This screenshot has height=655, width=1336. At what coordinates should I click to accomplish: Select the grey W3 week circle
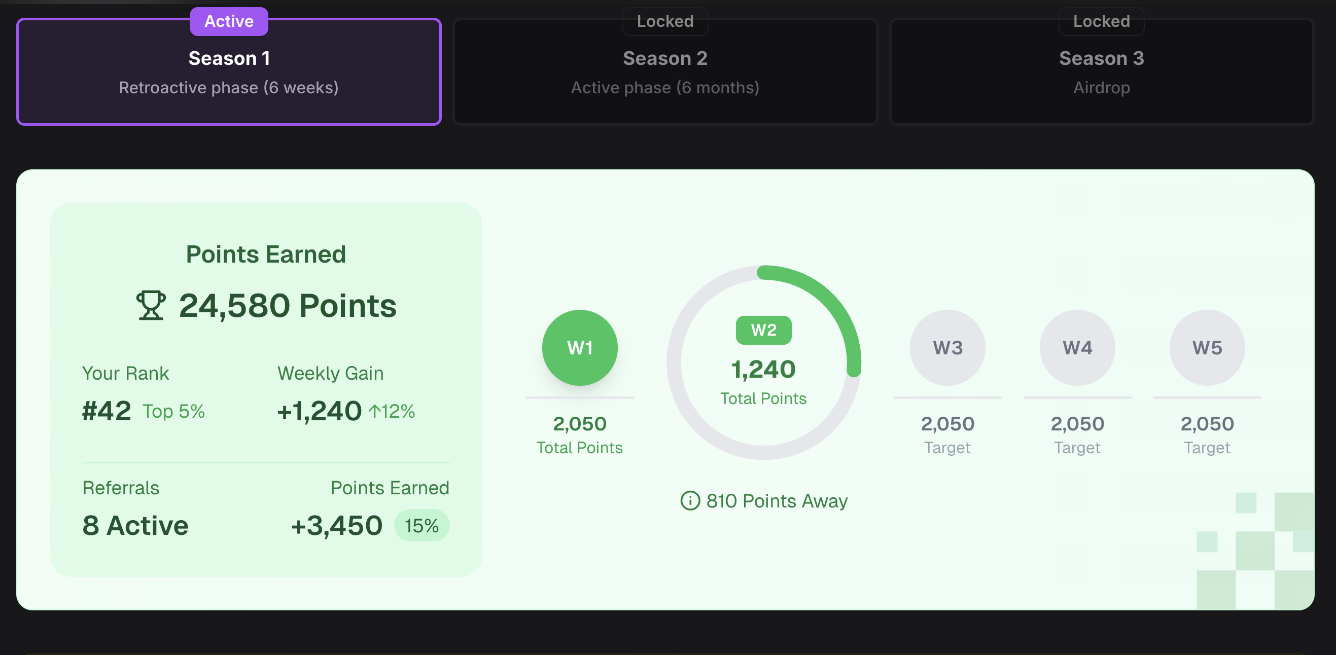click(947, 348)
